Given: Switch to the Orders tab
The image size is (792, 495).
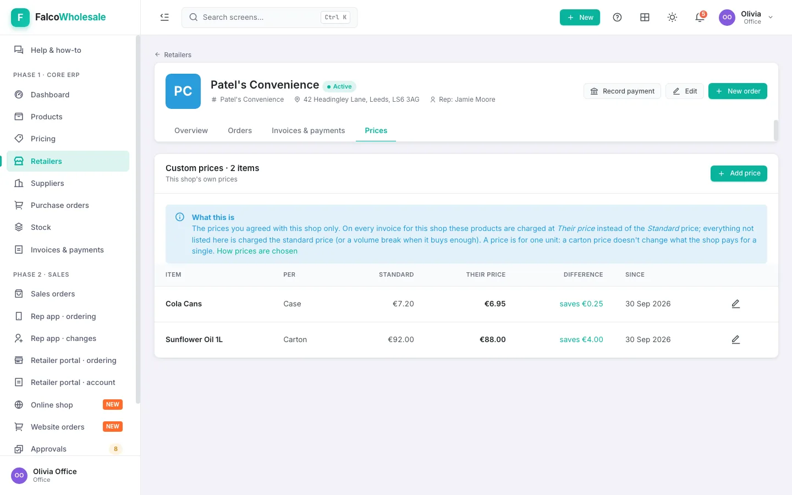Looking at the screenshot, I should 240,130.
